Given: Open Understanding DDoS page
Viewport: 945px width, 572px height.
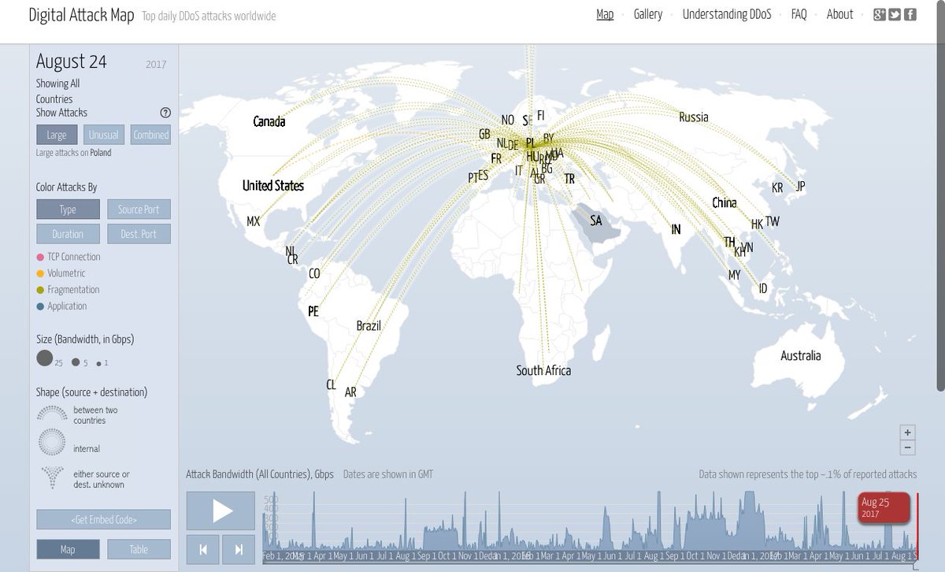Looking at the screenshot, I should point(727,14).
